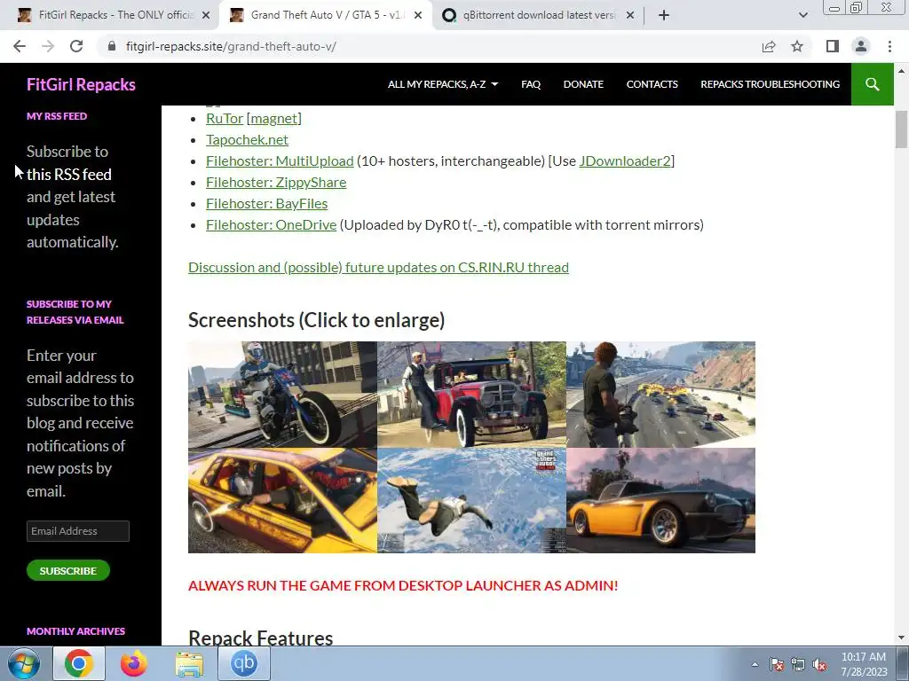Launch Firefox from the taskbar
The height and width of the screenshot is (681, 909).
click(x=134, y=663)
